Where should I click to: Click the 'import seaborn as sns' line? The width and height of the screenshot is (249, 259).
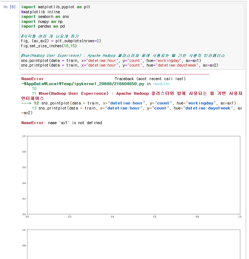point(45,17)
